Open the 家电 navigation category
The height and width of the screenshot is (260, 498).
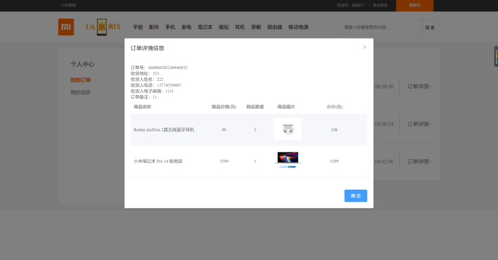pyautogui.click(x=186, y=27)
